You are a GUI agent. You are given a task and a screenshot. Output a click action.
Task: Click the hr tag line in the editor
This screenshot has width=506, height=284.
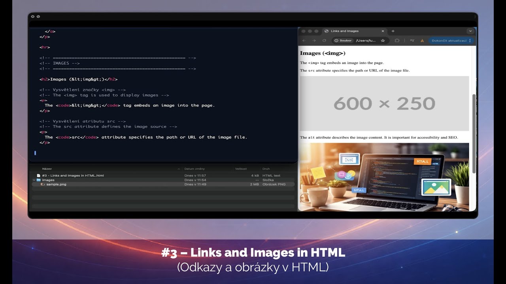(x=45, y=47)
